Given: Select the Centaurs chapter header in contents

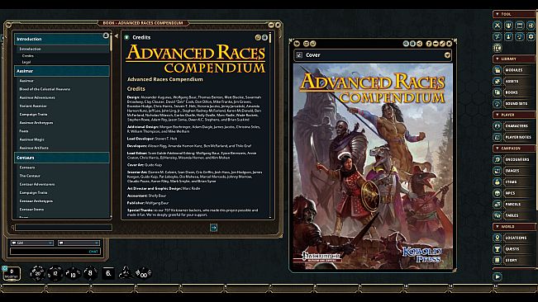Looking at the screenshot, I should pos(61,158).
